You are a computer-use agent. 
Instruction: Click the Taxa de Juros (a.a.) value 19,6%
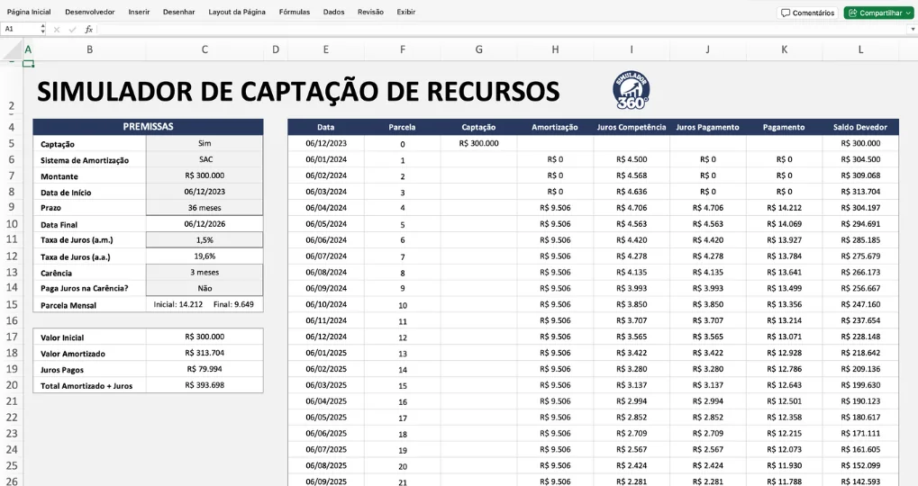click(x=205, y=256)
